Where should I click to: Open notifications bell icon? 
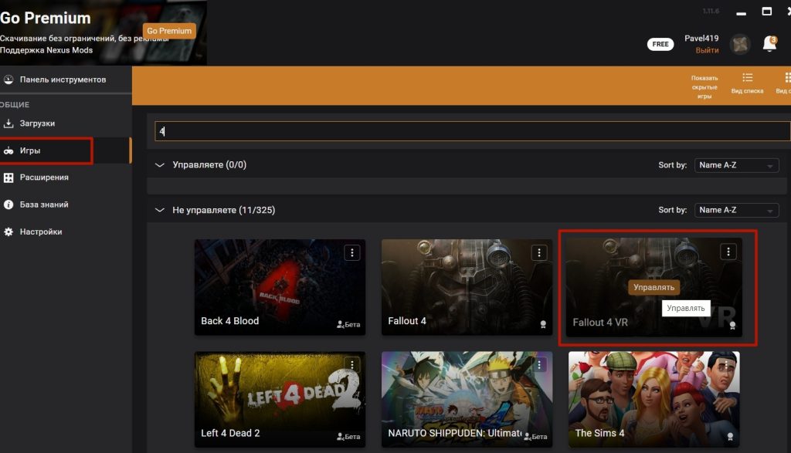point(769,45)
